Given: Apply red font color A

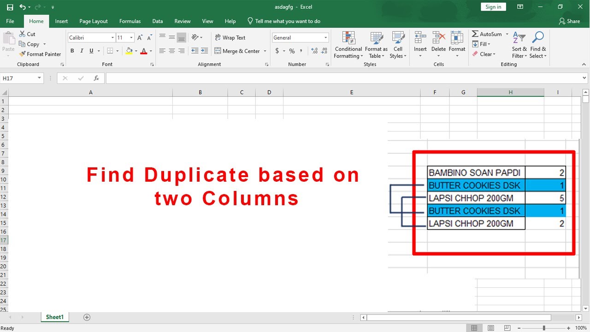Looking at the screenshot, I should [x=144, y=51].
